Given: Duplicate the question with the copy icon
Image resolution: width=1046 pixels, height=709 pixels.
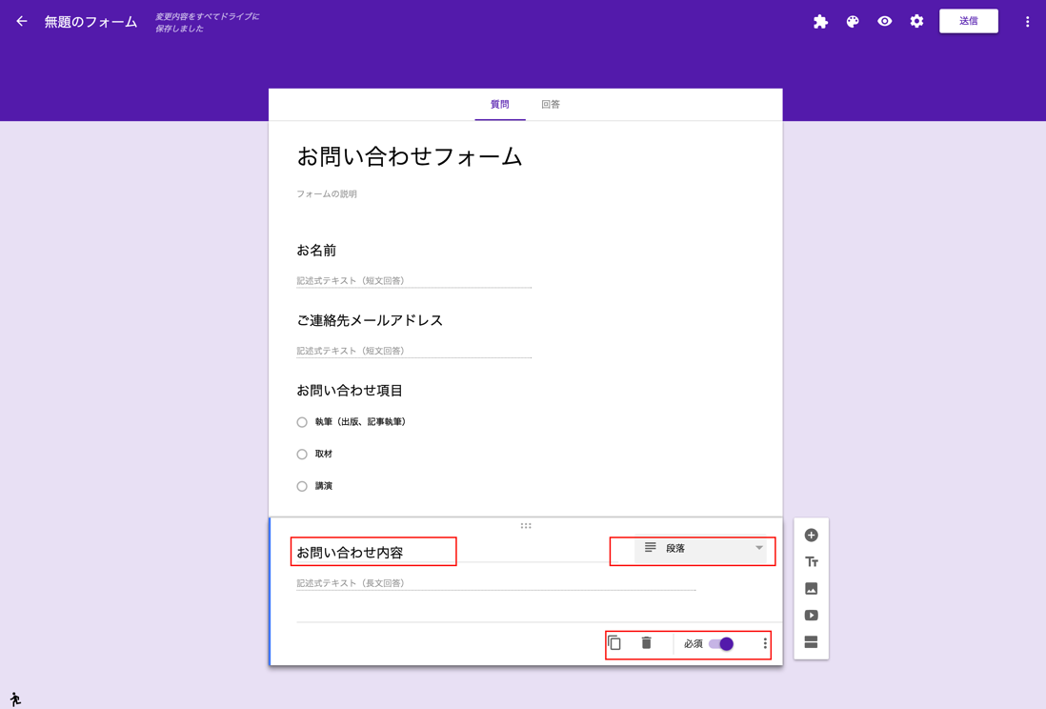Looking at the screenshot, I should (614, 643).
